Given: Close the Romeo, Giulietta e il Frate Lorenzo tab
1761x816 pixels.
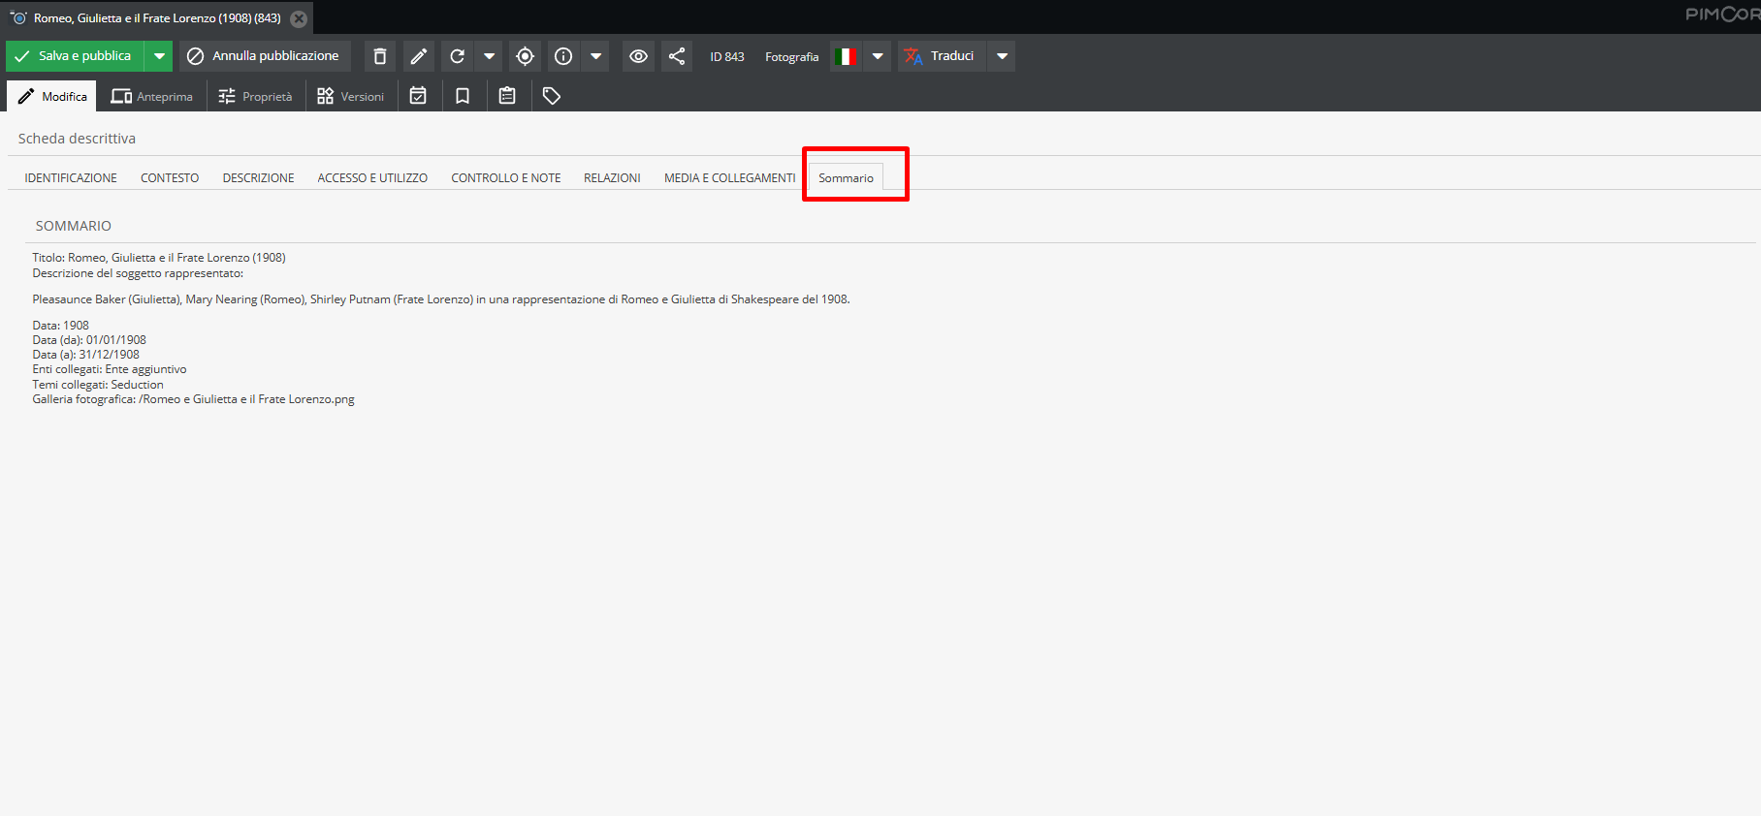Looking at the screenshot, I should click(x=299, y=18).
